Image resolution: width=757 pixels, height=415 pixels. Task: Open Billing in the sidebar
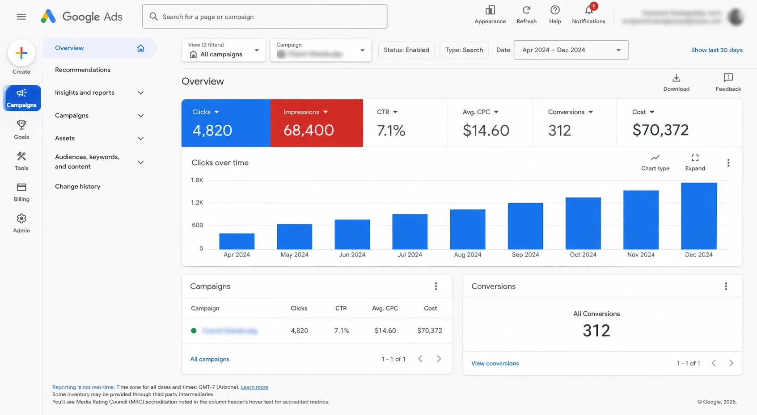[x=21, y=192]
